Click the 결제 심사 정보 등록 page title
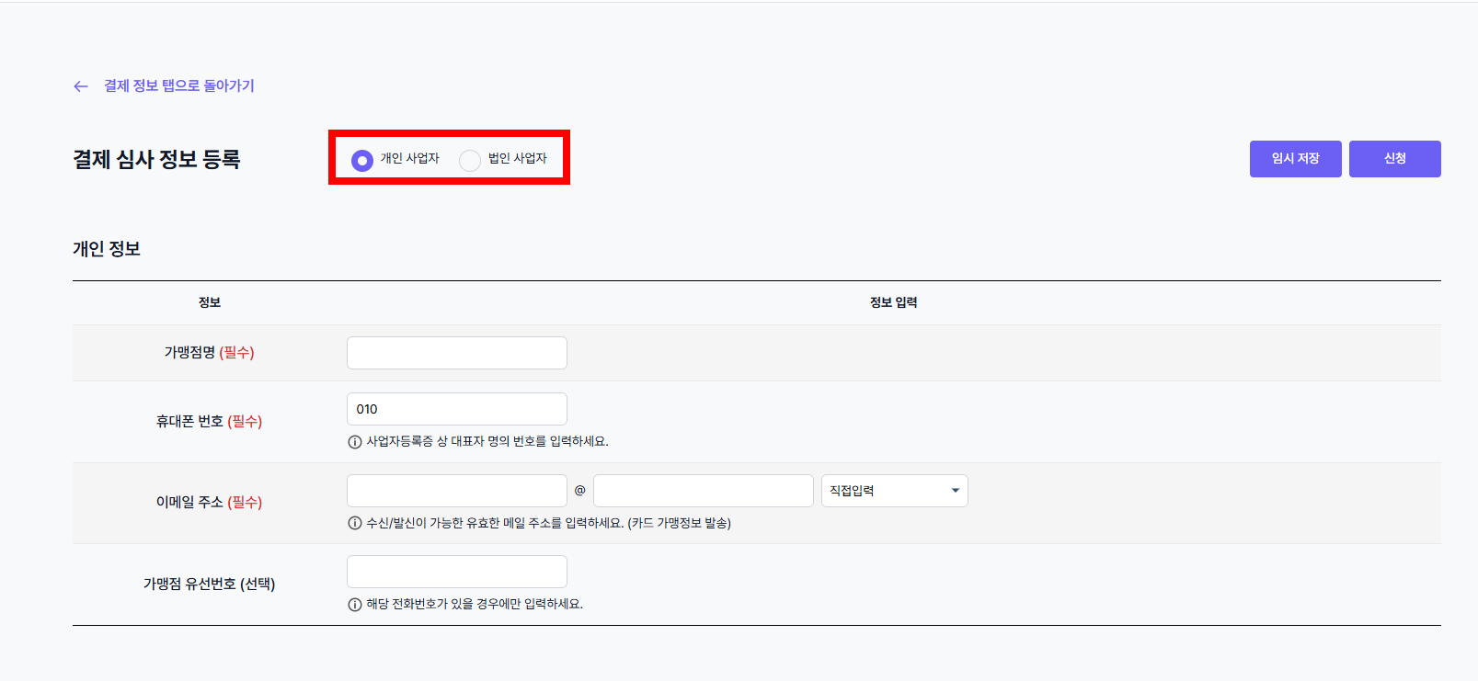 coord(156,159)
